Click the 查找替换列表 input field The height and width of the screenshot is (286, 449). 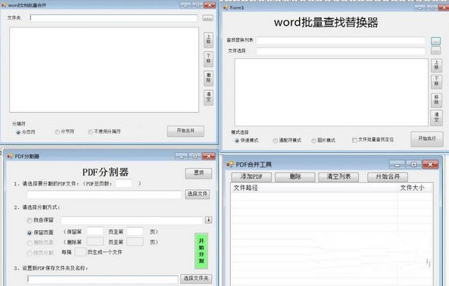coord(341,40)
